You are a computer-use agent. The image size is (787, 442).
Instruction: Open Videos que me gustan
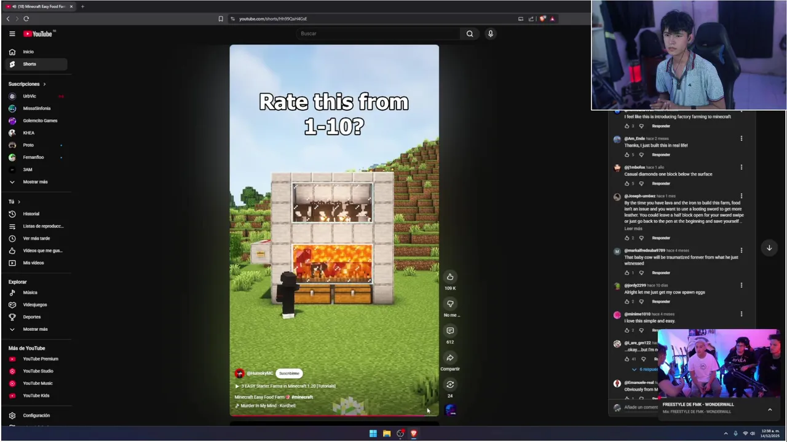click(x=36, y=250)
